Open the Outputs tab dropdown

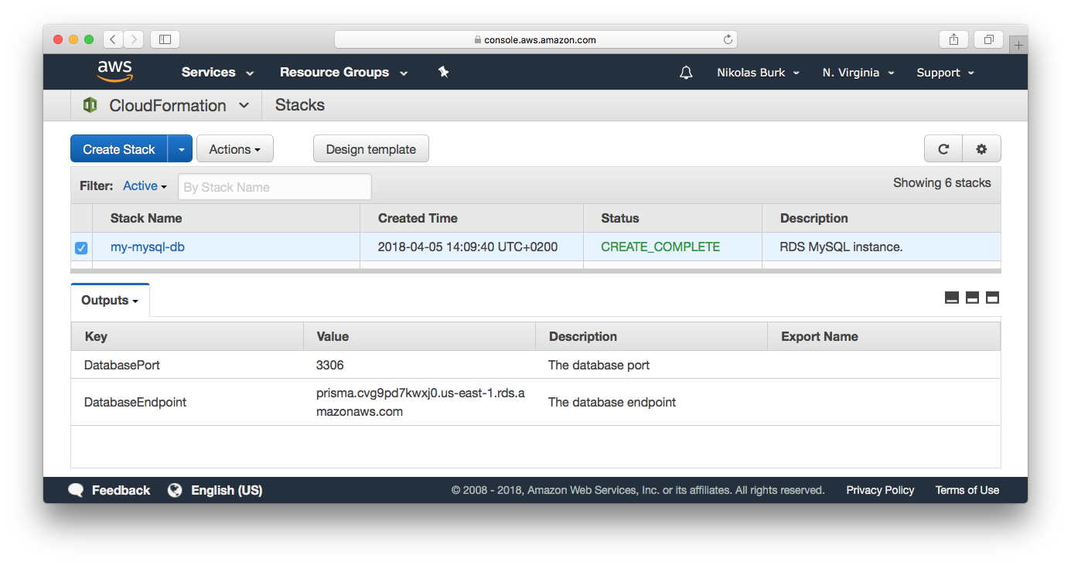[110, 300]
